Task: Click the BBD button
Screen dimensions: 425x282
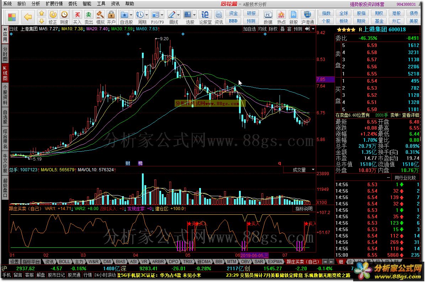Action: pos(233,21)
